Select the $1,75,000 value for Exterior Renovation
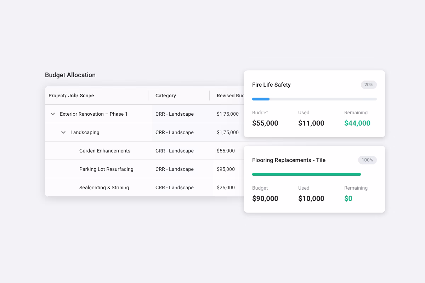 (228, 114)
